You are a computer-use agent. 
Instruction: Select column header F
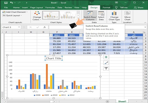57,32
